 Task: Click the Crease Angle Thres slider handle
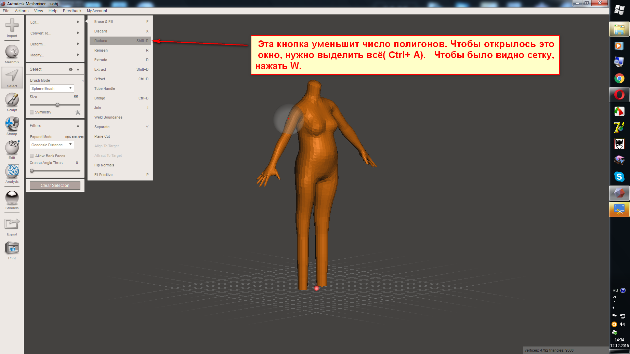tap(32, 171)
